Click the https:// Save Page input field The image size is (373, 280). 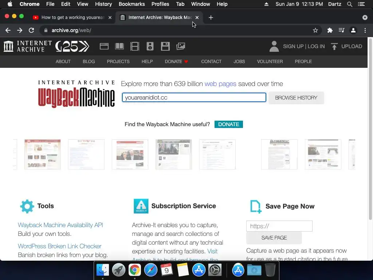pos(279,226)
